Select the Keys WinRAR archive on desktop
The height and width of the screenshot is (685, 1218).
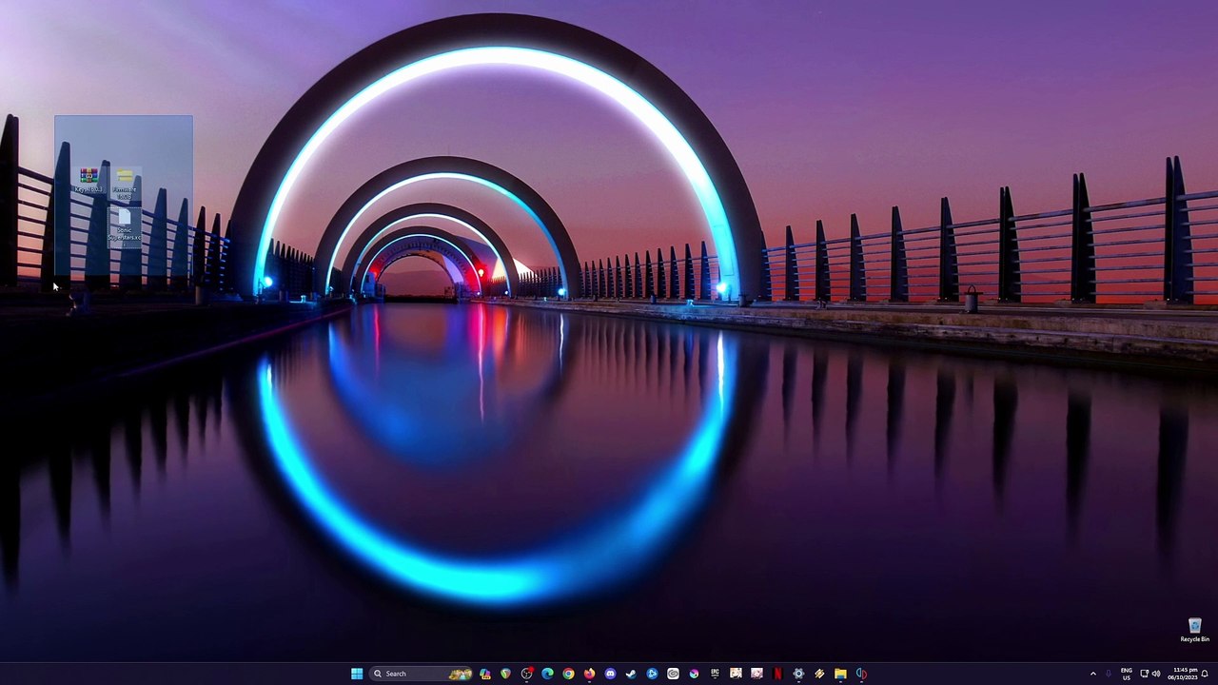pyautogui.click(x=88, y=179)
